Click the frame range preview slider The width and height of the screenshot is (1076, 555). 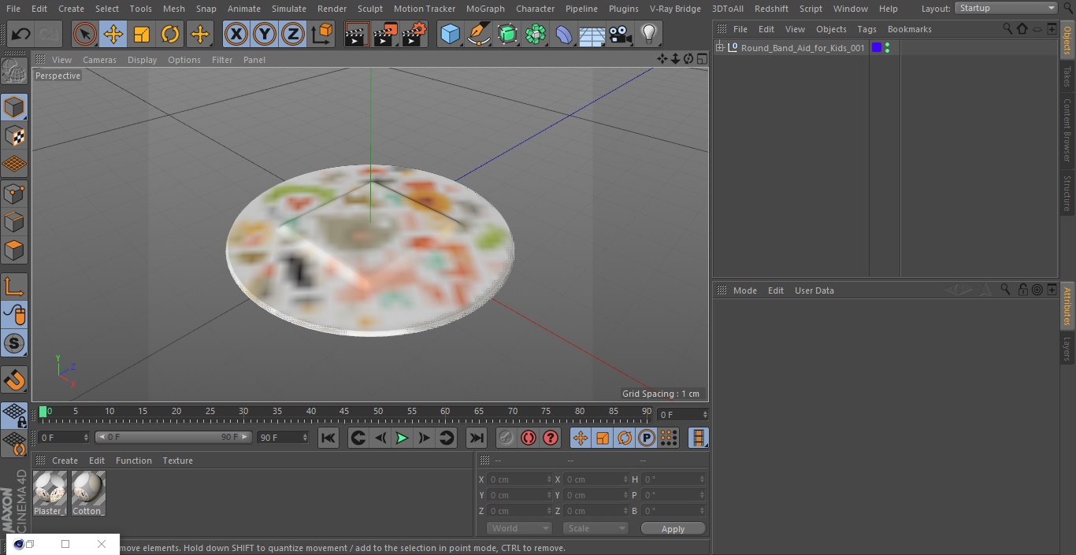coord(173,437)
